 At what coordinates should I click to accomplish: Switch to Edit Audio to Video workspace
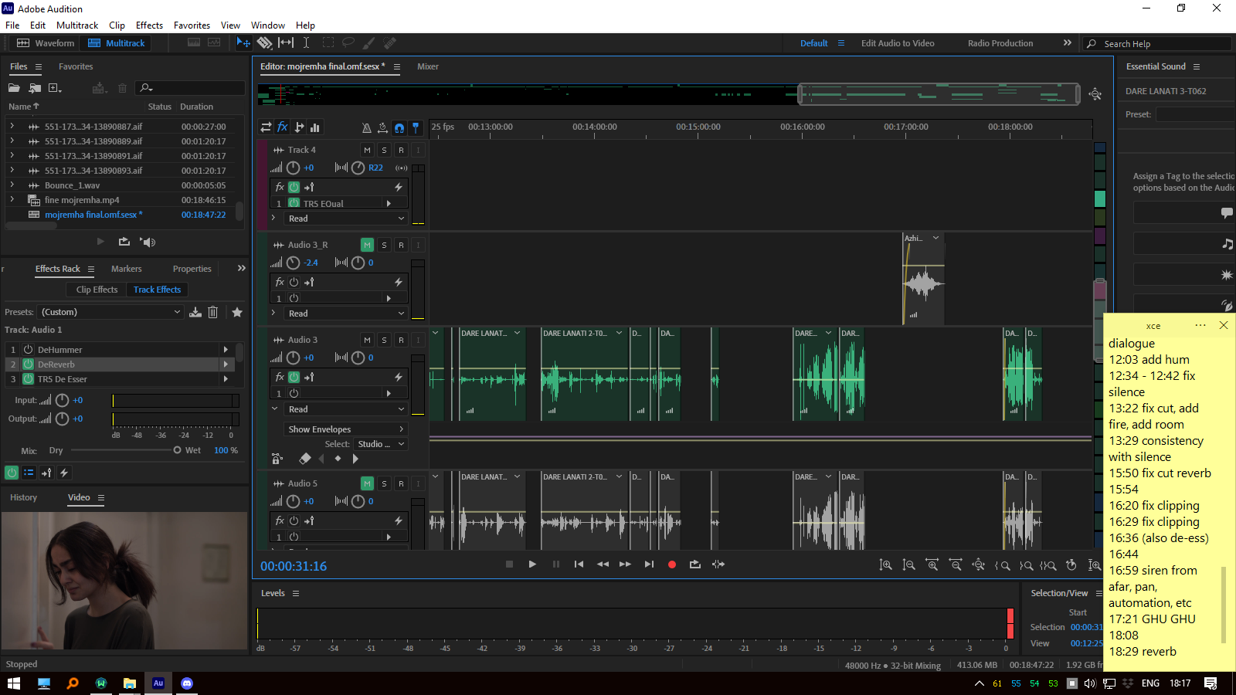[x=898, y=43]
